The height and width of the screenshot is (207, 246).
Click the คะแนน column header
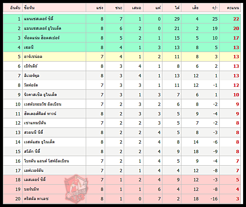pos(233,8)
